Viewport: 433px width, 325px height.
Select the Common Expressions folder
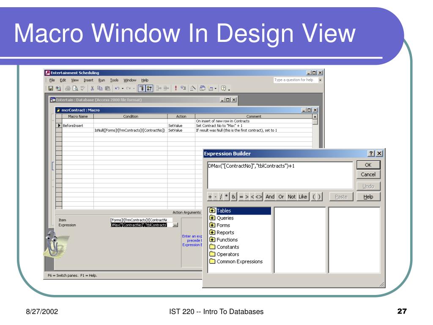coord(236,262)
